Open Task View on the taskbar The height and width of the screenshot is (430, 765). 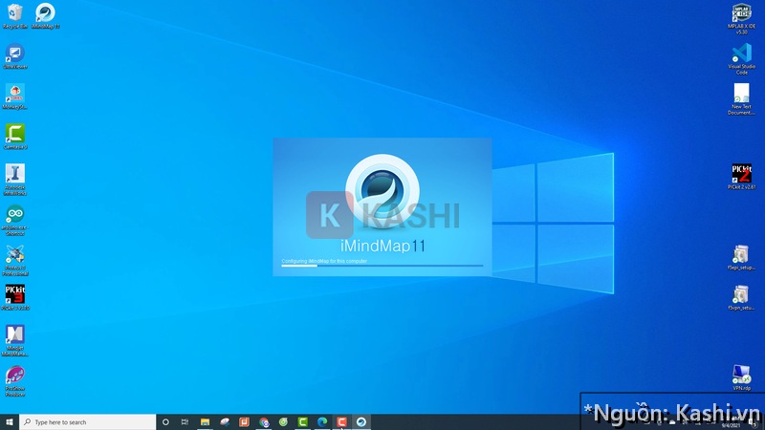[x=185, y=421]
